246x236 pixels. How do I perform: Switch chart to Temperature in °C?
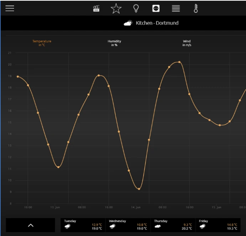(x=42, y=43)
